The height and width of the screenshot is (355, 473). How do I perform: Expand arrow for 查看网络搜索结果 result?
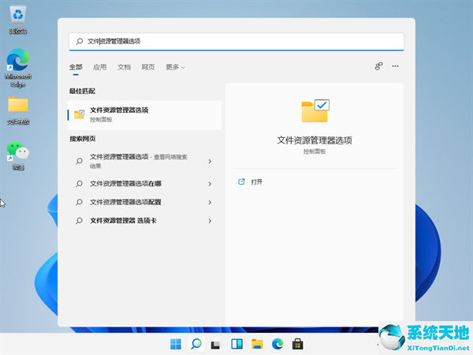click(x=210, y=162)
